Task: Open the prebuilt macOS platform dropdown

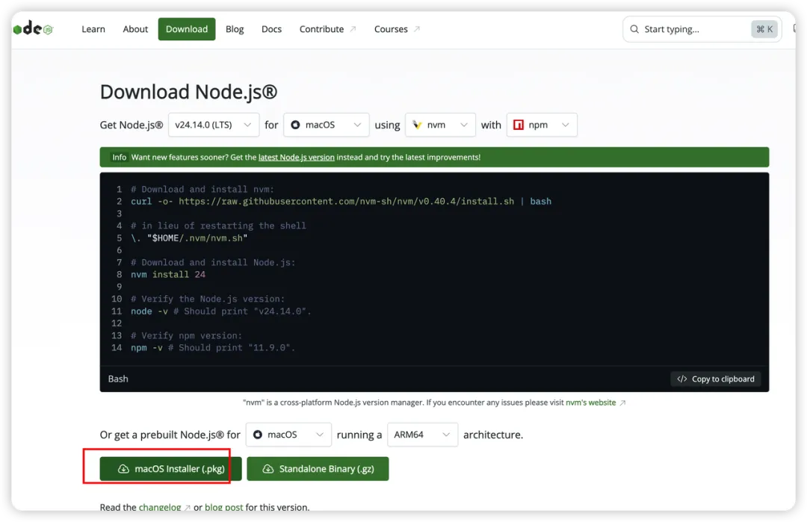Action: pos(288,435)
